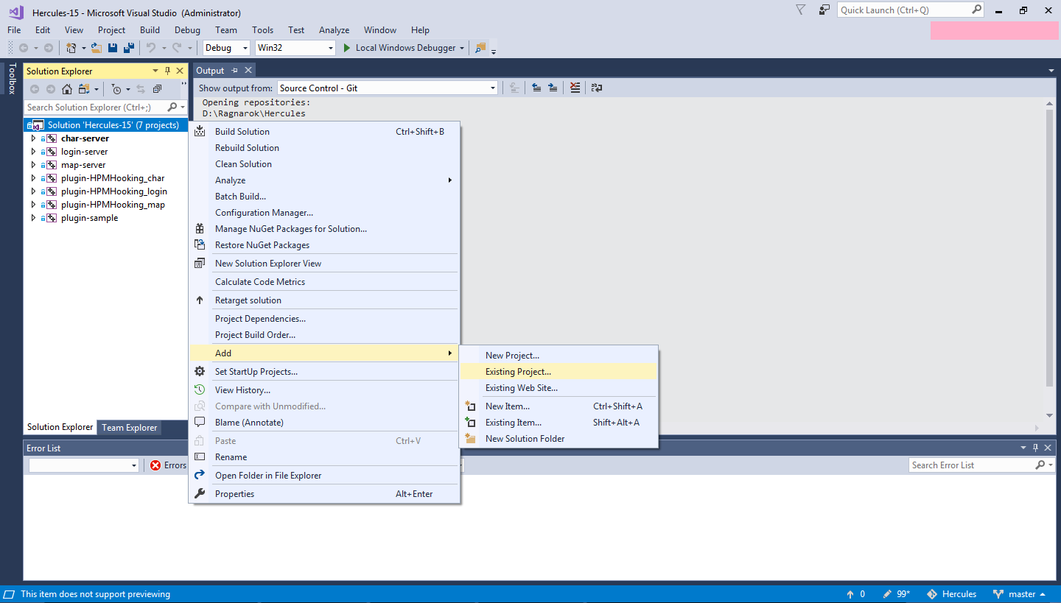Select Open Folder in File Explorer

tap(325, 476)
